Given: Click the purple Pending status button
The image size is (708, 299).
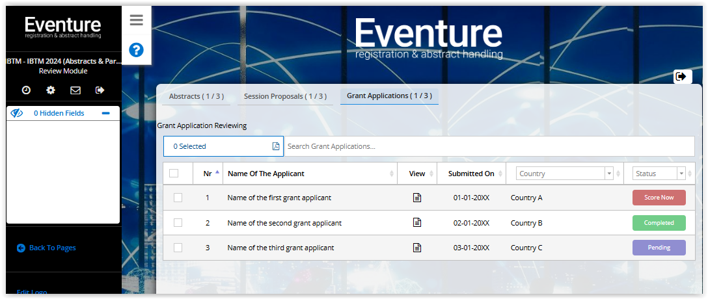Looking at the screenshot, I should tap(659, 248).
